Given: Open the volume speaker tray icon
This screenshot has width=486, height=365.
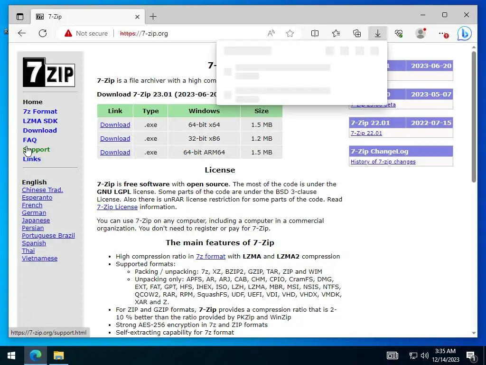Looking at the screenshot, I should coord(425,355).
